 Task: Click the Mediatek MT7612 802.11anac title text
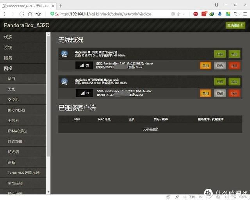coord(96,80)
